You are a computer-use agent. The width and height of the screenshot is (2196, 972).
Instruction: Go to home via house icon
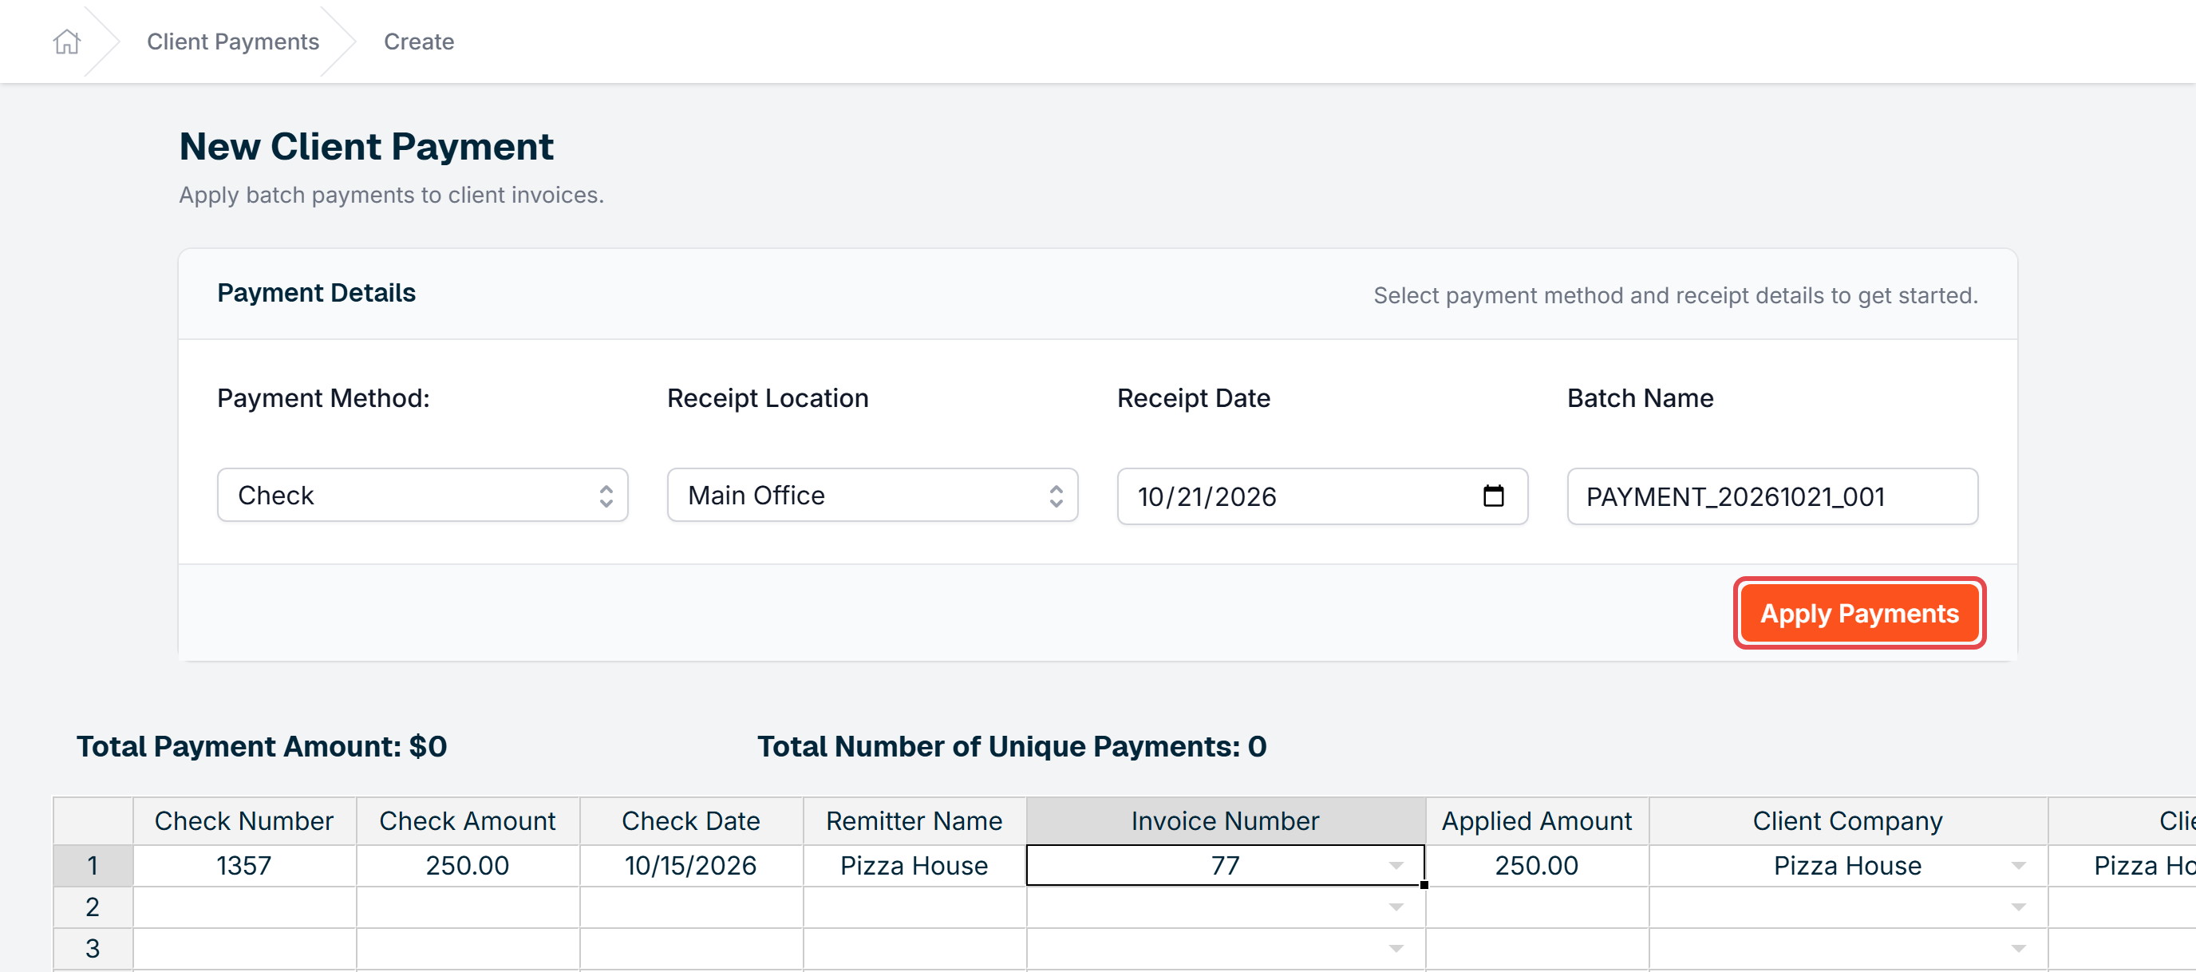point(66,41)
